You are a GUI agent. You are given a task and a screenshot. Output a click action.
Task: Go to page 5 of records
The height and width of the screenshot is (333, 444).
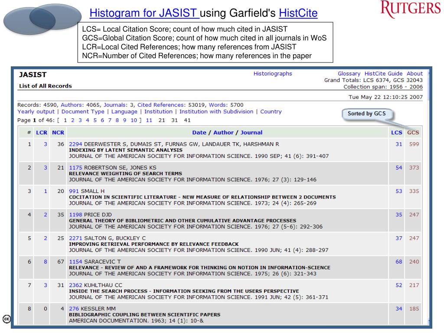(95, 121)
